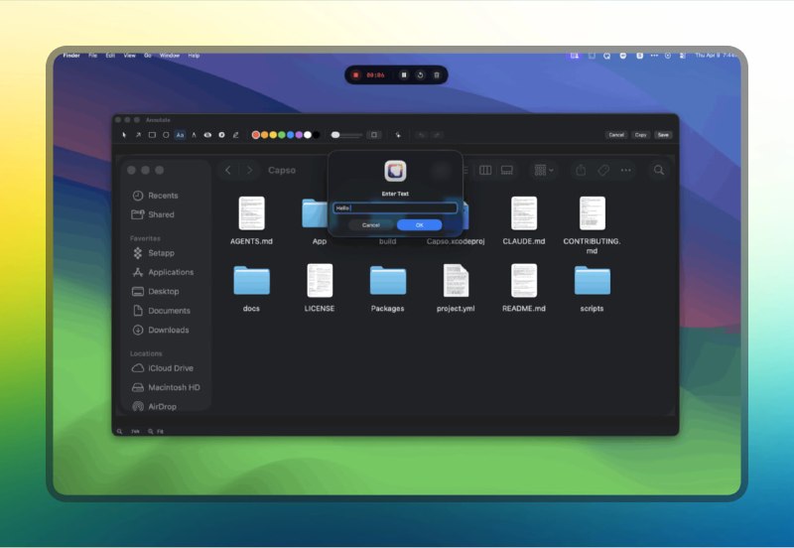Confirm text with the OK button
This screenshot has height=548, width=794.
click(x=419, y=225)
